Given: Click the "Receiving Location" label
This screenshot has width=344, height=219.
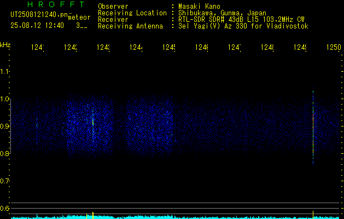Looking at the screenshot, I should point(132,13).
